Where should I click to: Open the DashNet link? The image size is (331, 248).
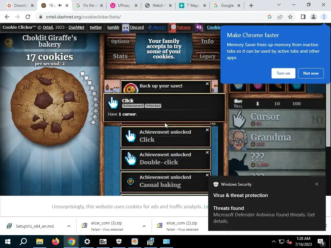click(x=76, y=27)
